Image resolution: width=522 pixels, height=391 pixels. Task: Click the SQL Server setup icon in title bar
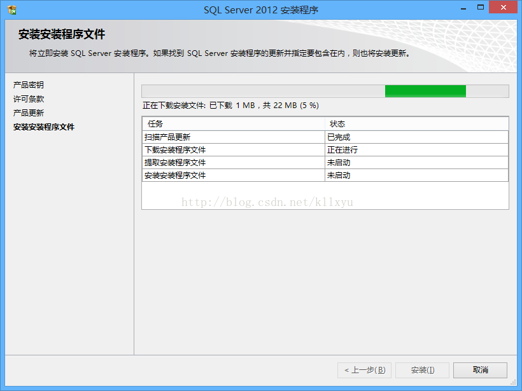point(12,10)
